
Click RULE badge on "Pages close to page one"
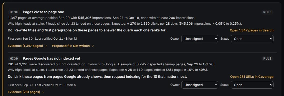click(267, 12)
